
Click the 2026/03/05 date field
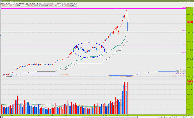coord(72,4)
